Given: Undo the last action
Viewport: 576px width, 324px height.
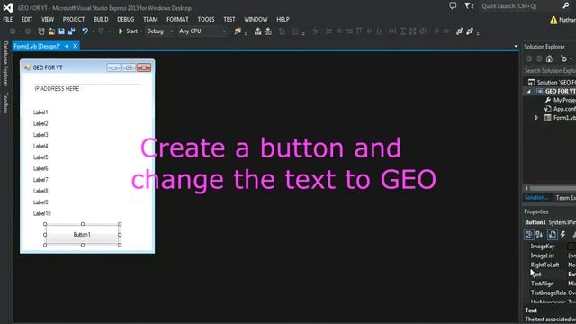Looking at the screenshot, I should tap(85, 31).
